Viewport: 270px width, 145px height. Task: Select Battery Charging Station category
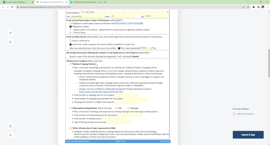point(71,64)
